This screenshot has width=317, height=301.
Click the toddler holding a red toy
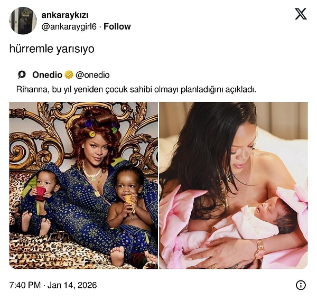coord(39,200)
